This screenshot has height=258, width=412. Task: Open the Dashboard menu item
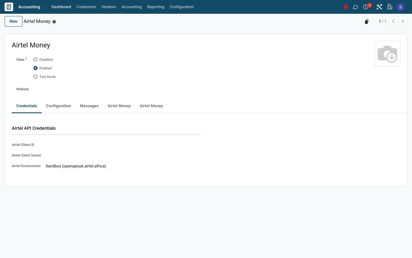[61, 7]
